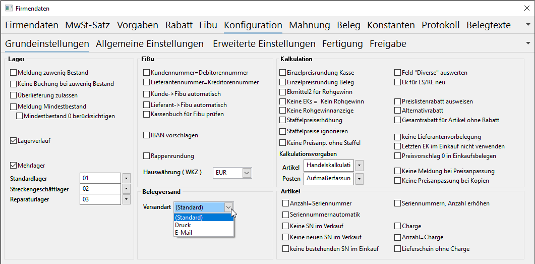Click the Posten Aufmaßerfassung field
This screenshot has height=264, width=535.
[x=329, y=178]
